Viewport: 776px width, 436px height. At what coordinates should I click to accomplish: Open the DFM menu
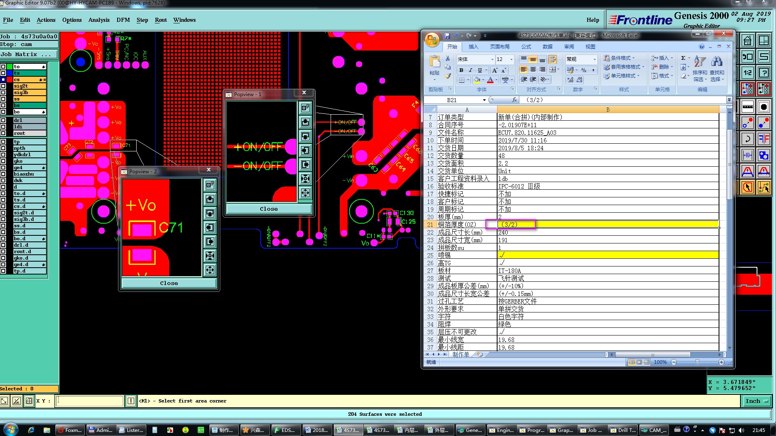tap(123, 20)
